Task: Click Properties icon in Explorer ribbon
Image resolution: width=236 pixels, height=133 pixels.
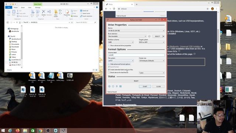Action: pos(67,13)
